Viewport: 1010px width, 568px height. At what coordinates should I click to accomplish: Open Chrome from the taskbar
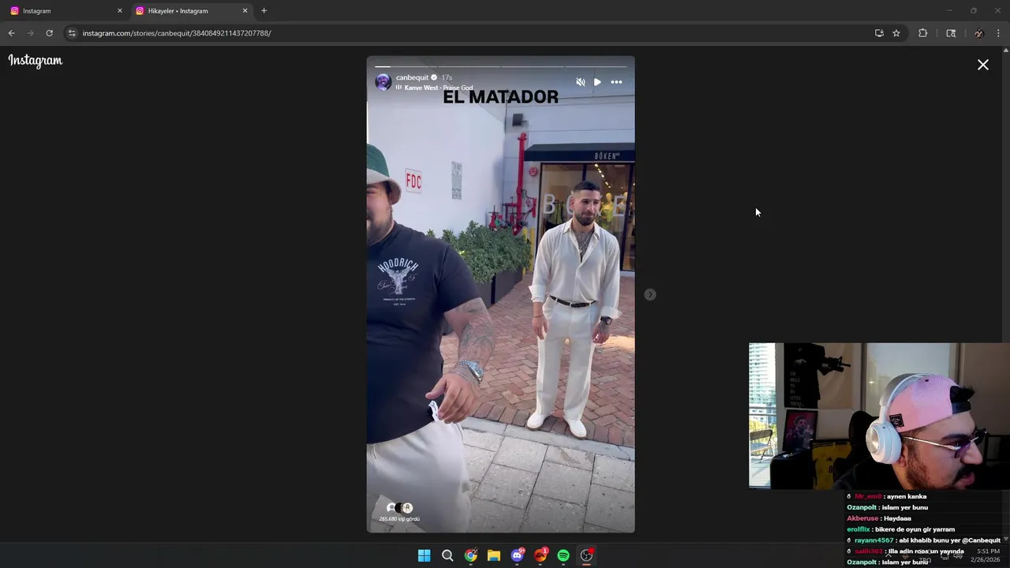pyautogui.click(x=470, y=555)
